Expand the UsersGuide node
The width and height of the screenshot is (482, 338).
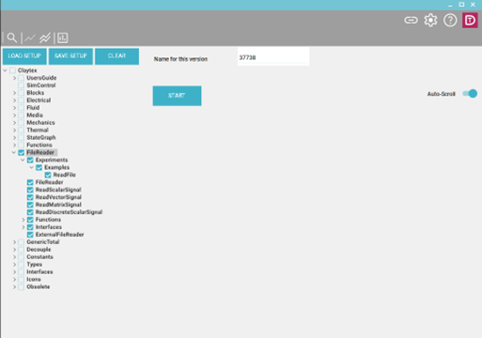14,78
